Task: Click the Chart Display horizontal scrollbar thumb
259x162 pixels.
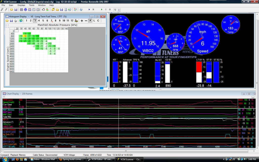Action: tap(126, 151)
